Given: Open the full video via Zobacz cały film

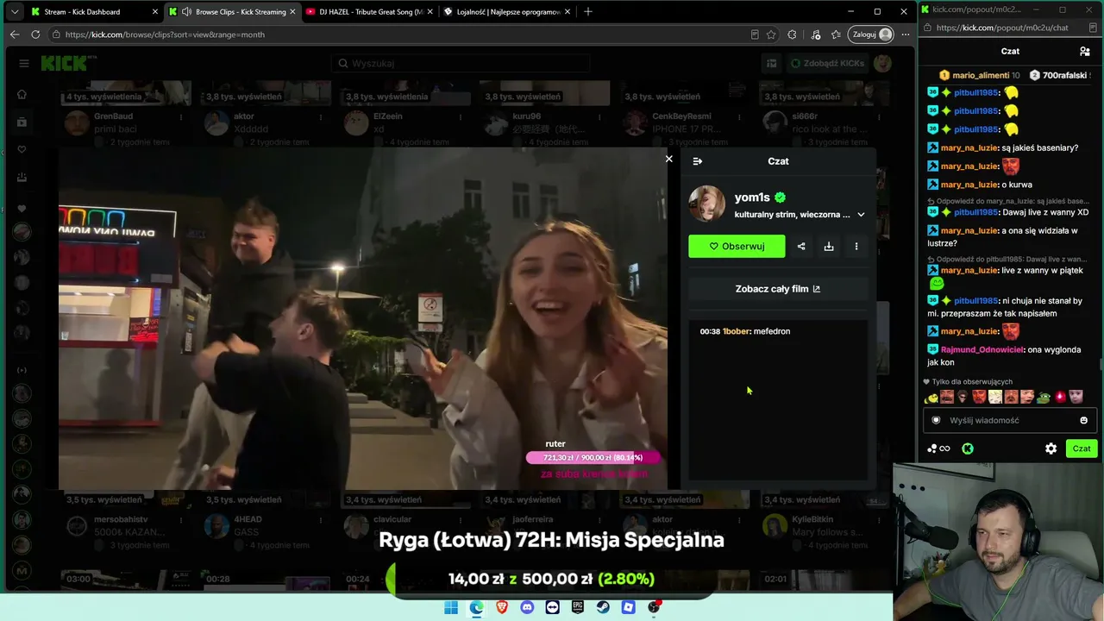Looking at the screenshot, I should point(778,289).
